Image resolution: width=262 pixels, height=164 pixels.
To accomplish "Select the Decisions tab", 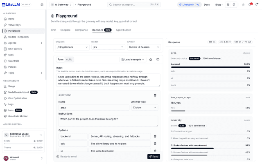I will tap(102, 30).
